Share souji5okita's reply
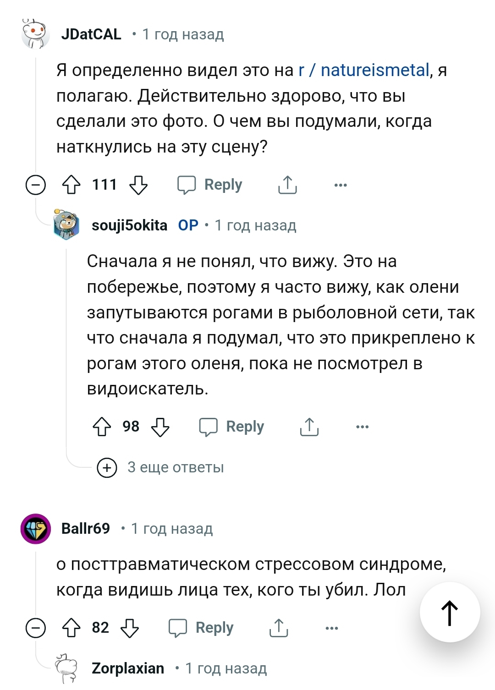The image size is (495, 690). click(x=309, y=427)
